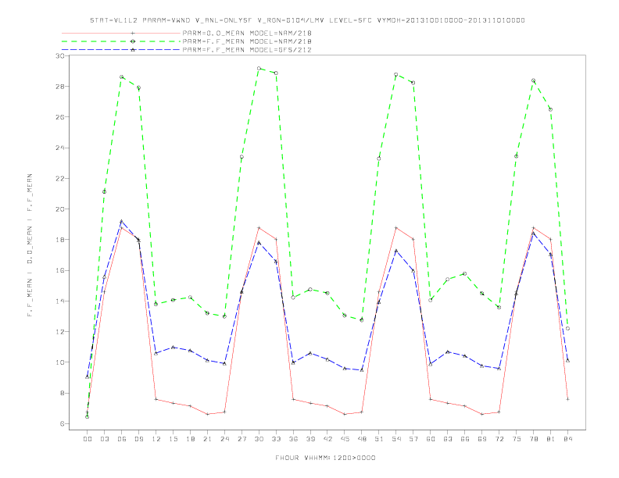
Task: Click y-axis tick label 22
Action: (60, 178)
